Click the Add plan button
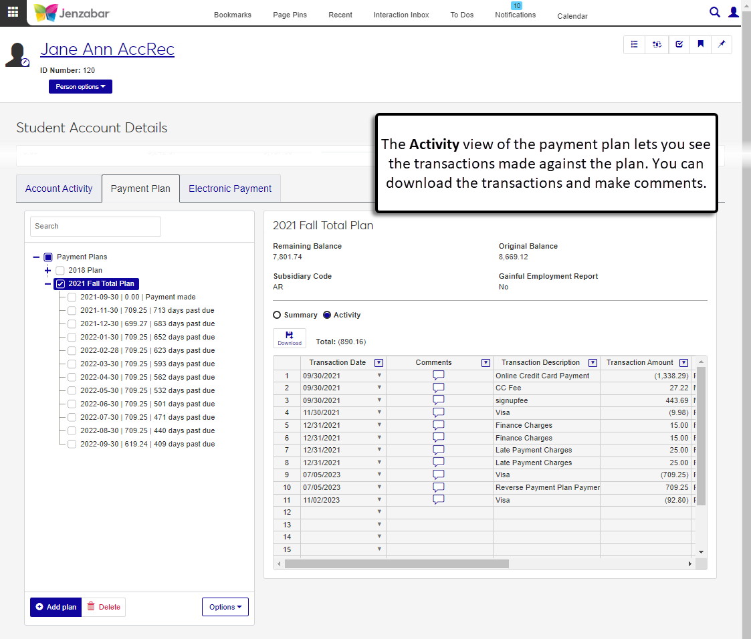The height and width of the screenshot is (639, 751). pyautogui.click(x=56, y=607)
